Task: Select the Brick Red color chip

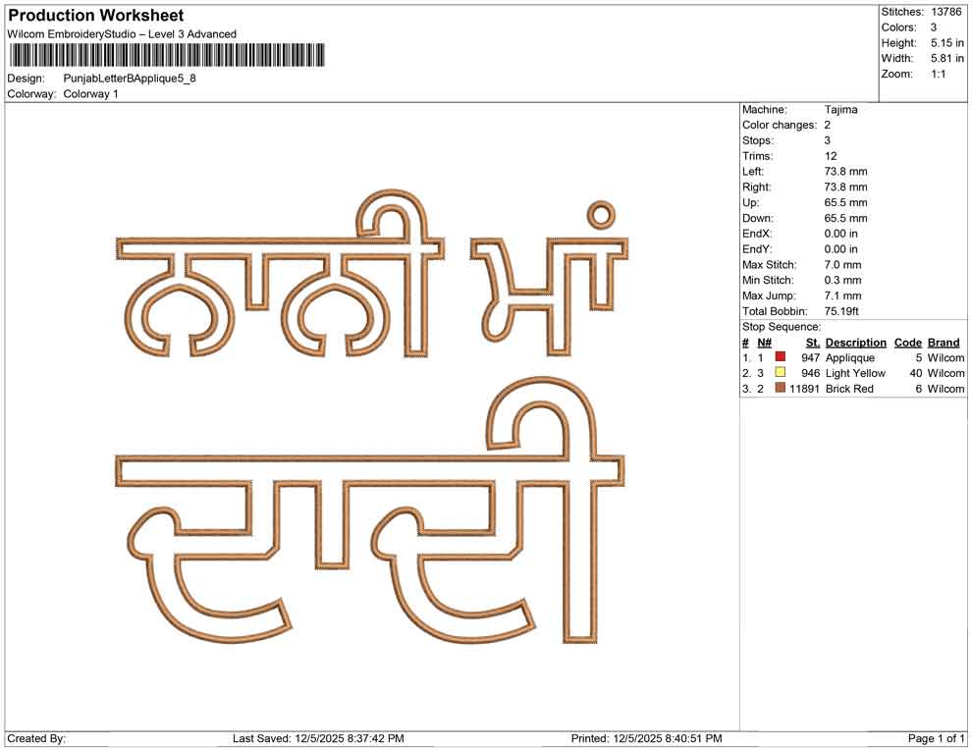Action: [x=782, y=389]
